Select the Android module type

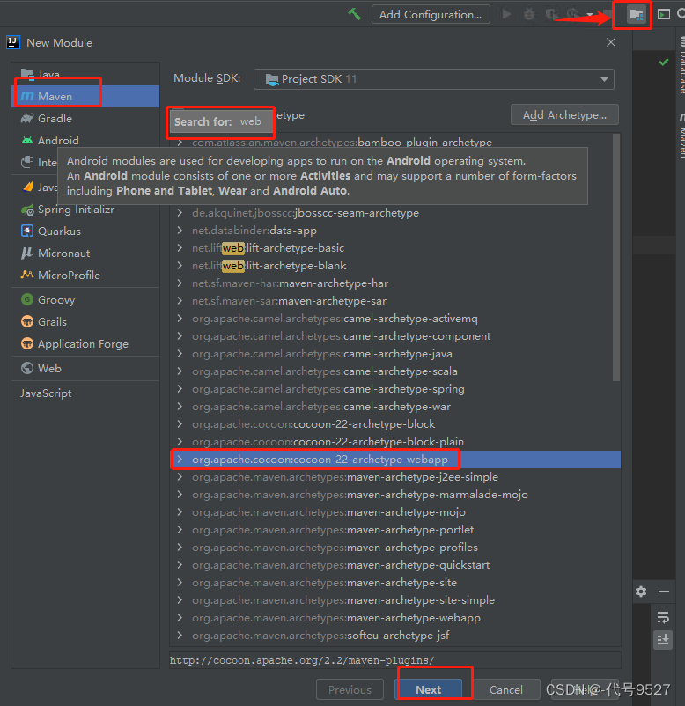point(85,141)
